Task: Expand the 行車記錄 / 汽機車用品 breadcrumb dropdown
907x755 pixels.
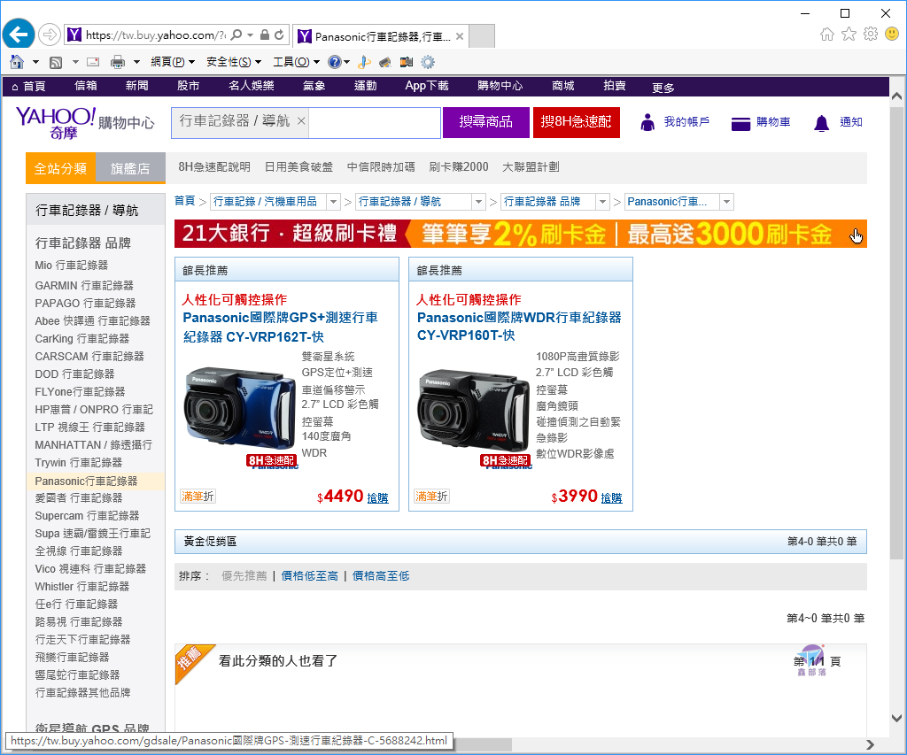Action: tap(333, 202)
